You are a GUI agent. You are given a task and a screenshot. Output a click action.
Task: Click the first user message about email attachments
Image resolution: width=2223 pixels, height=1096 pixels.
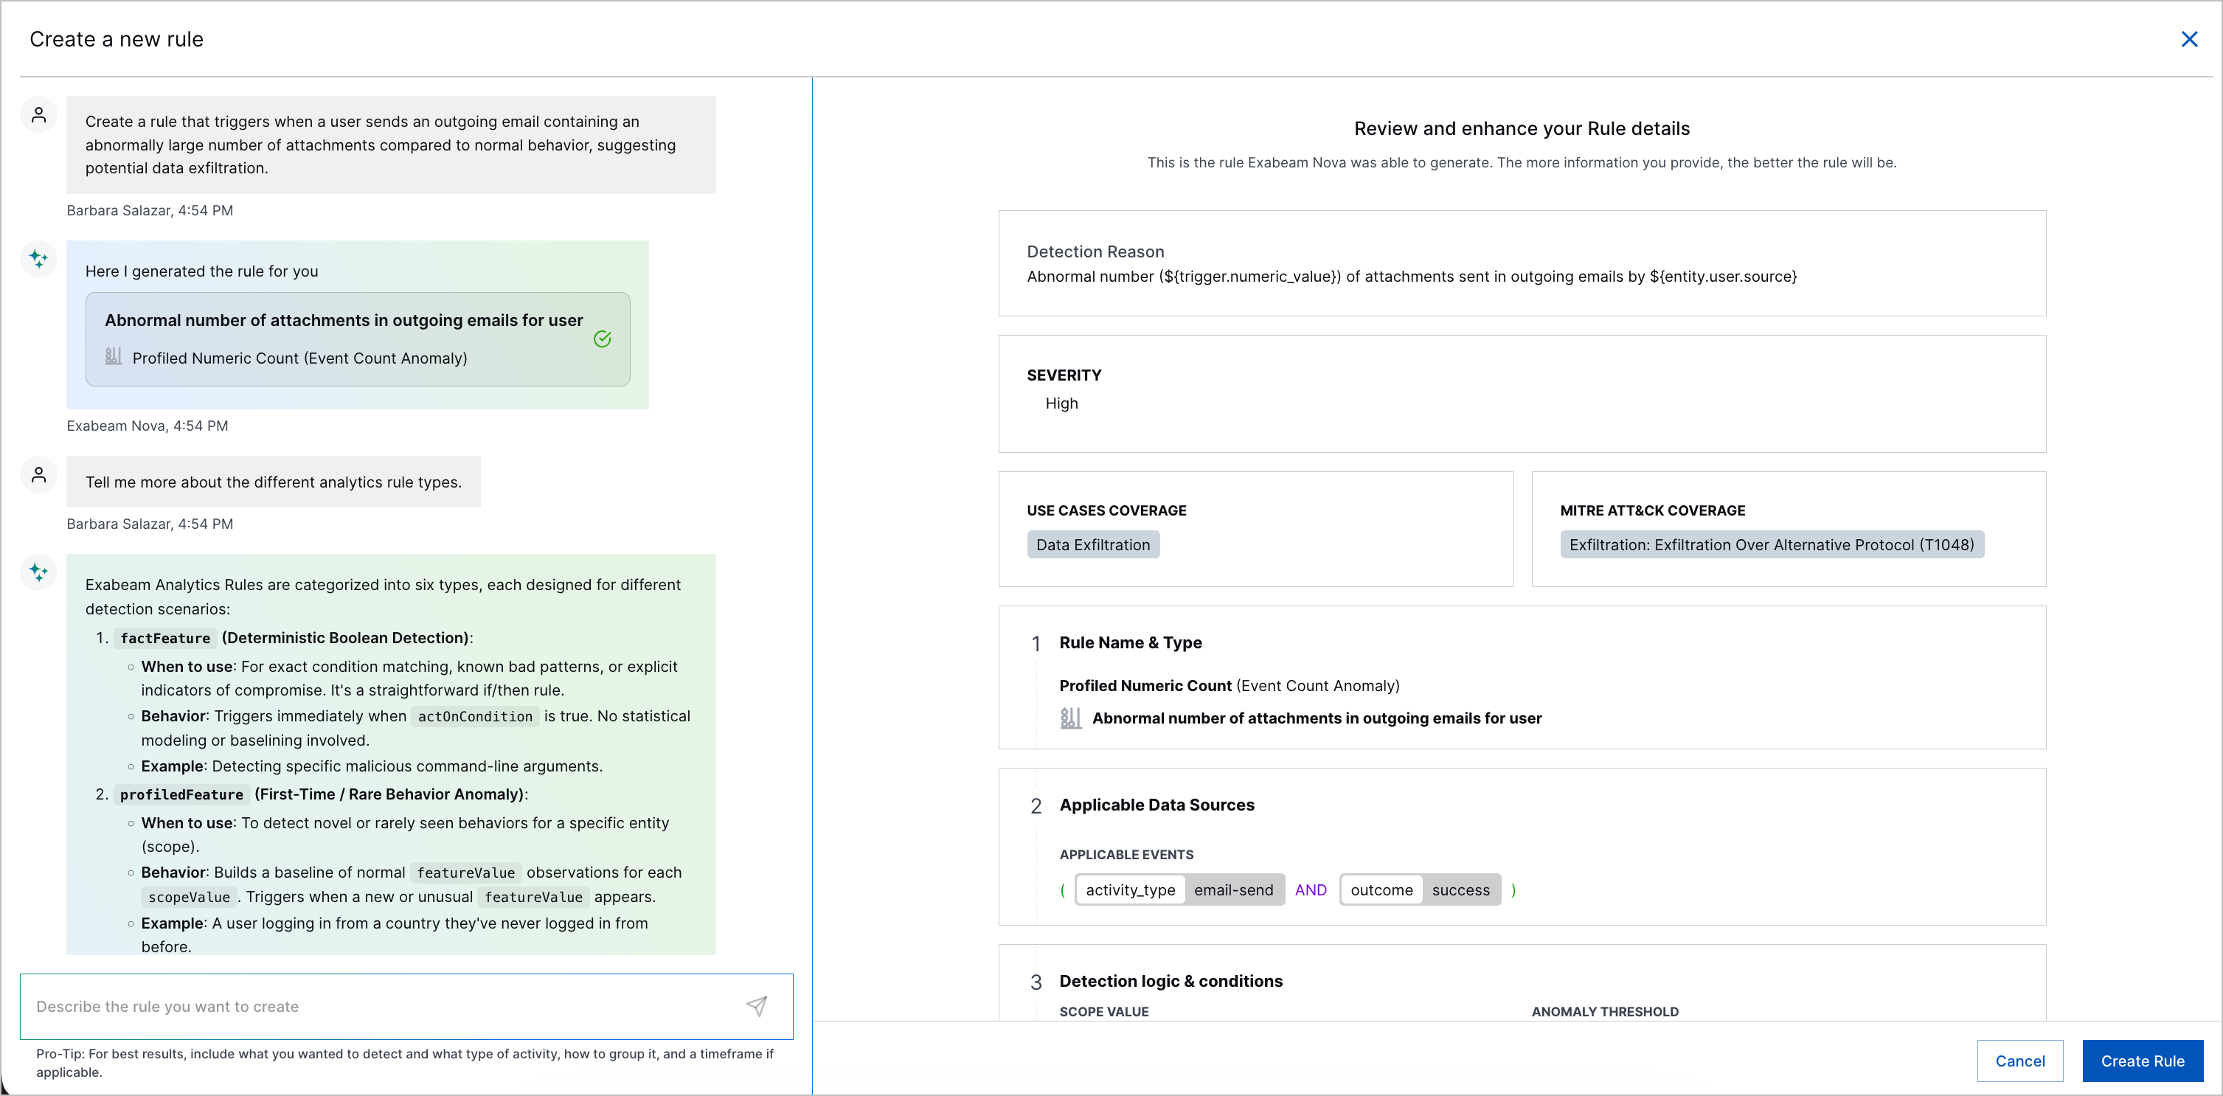tap(391, 144)
